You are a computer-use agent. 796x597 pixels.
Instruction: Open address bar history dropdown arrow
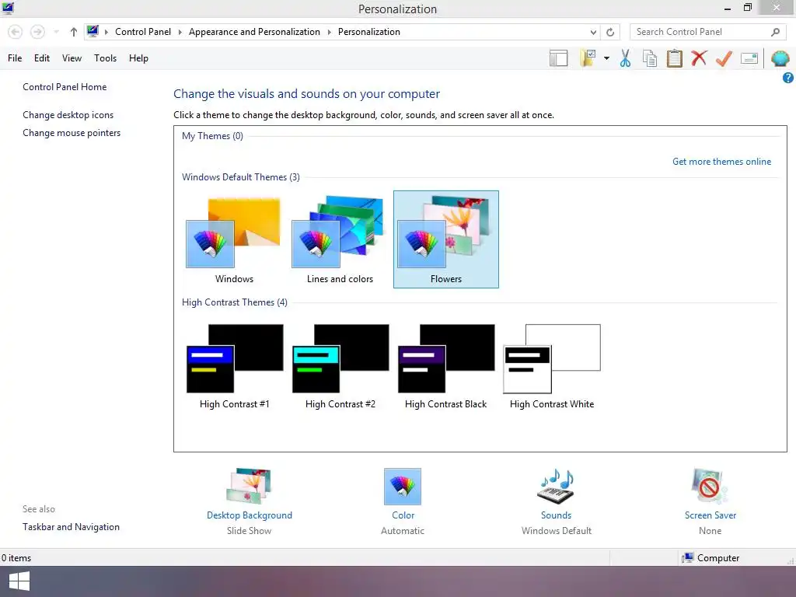(x=593, y=32)
